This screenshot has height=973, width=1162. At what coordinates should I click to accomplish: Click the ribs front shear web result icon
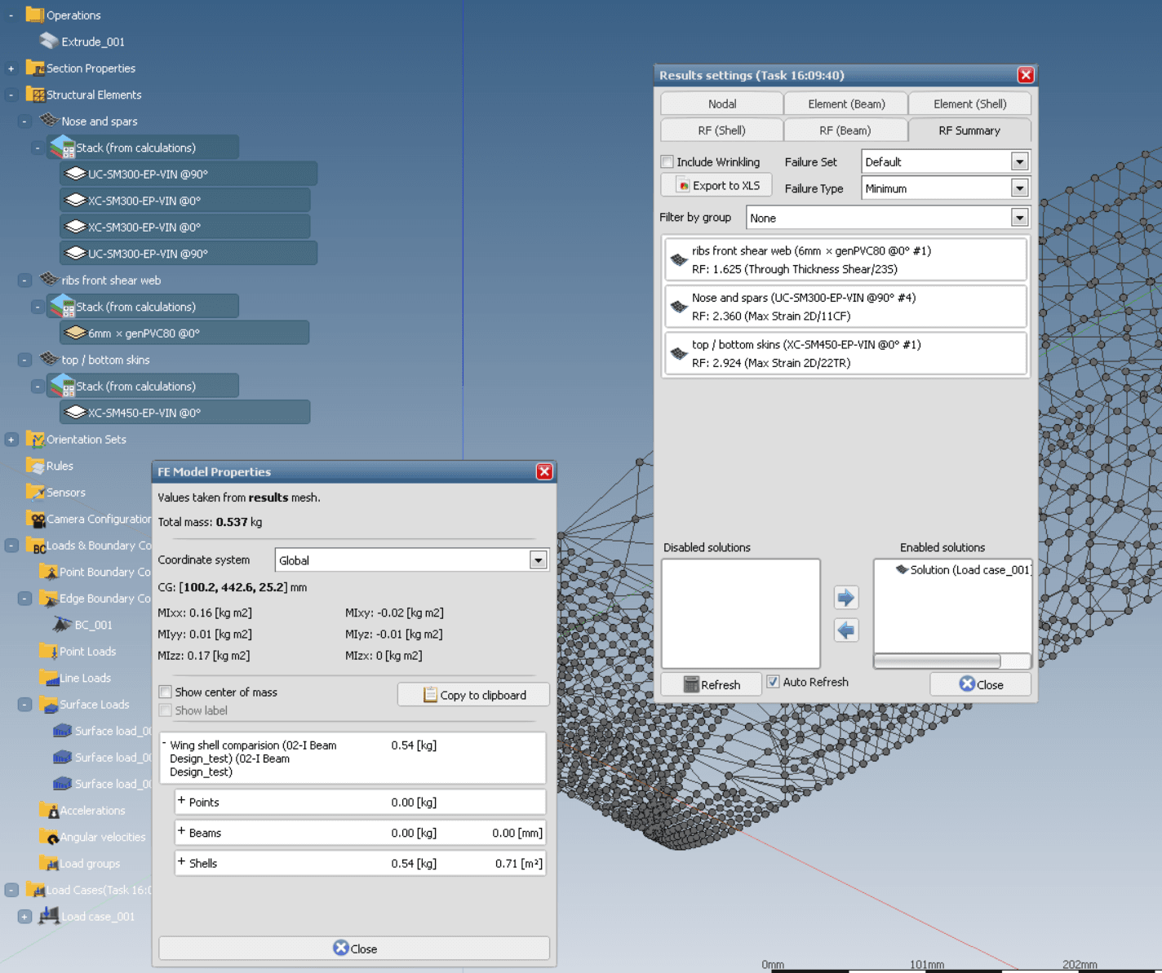[679, 260]
